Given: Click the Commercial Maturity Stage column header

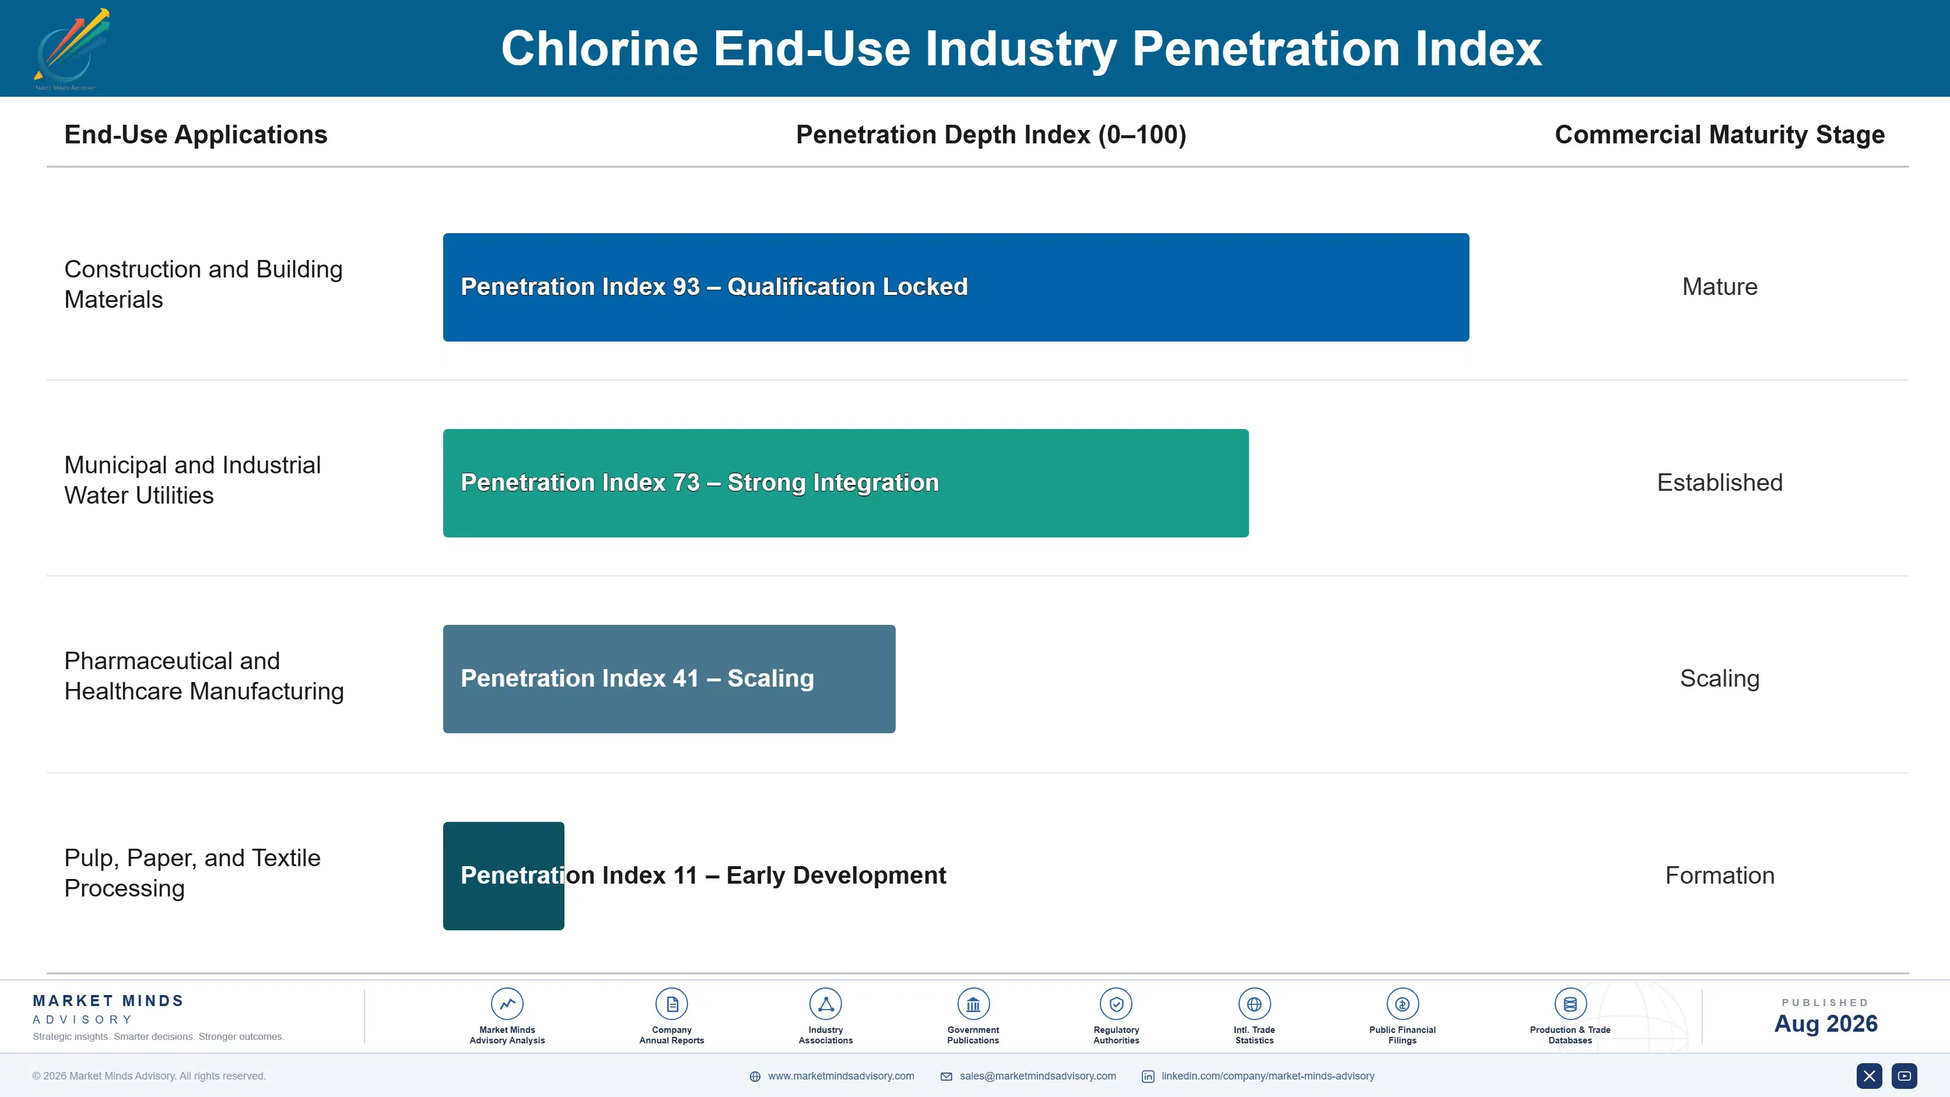Looking at the screenshot, I should coord(1719,135).
